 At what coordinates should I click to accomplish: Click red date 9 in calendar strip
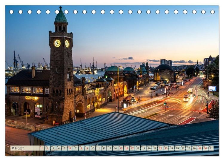coord(87,148)
